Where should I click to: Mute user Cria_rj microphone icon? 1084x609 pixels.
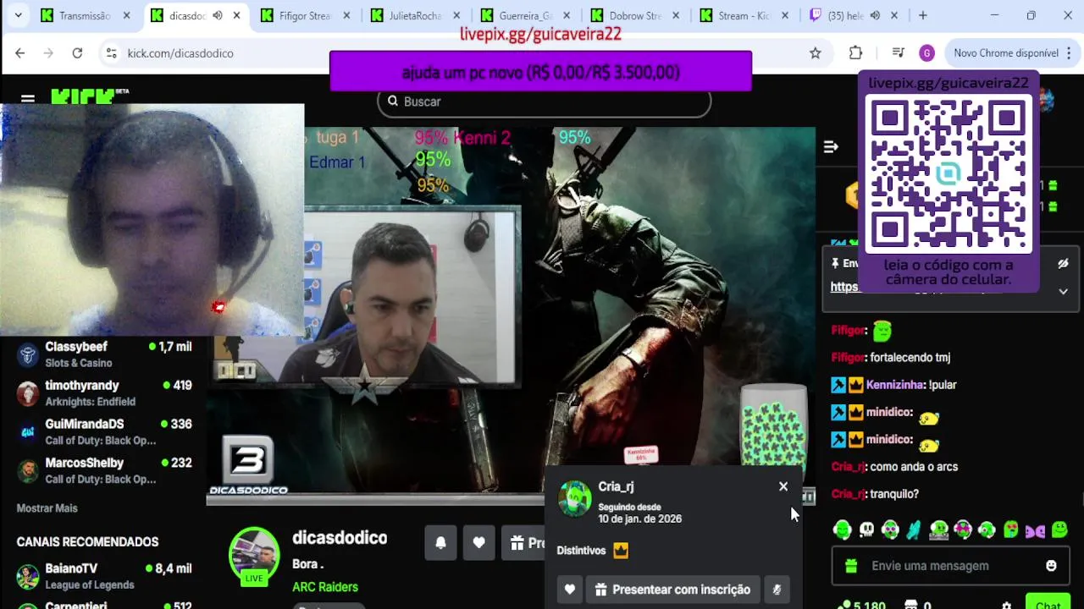[777, 590]
